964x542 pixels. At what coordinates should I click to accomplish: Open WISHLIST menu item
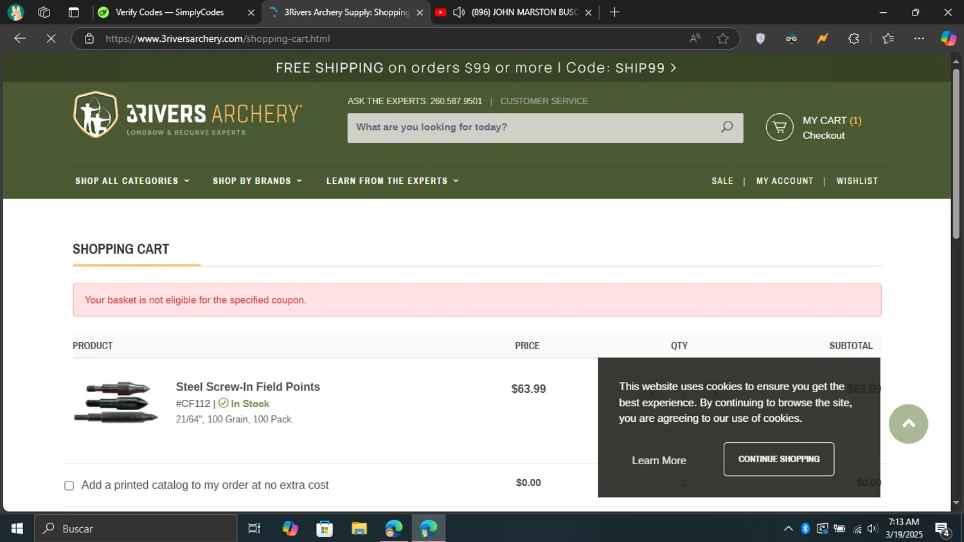(x=857, y=181)
